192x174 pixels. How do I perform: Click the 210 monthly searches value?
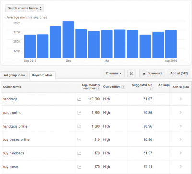[97, 140]
